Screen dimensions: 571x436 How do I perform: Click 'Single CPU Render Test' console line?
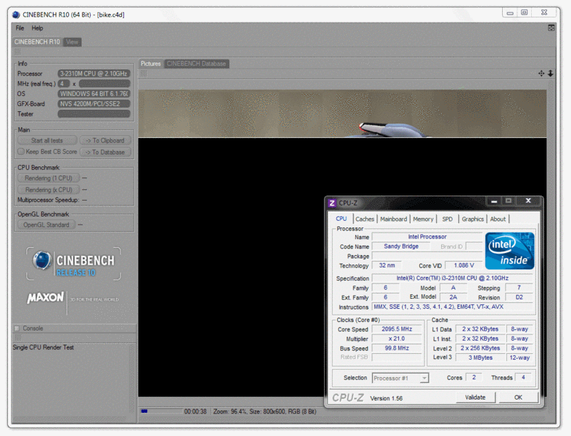pos(44,347)
